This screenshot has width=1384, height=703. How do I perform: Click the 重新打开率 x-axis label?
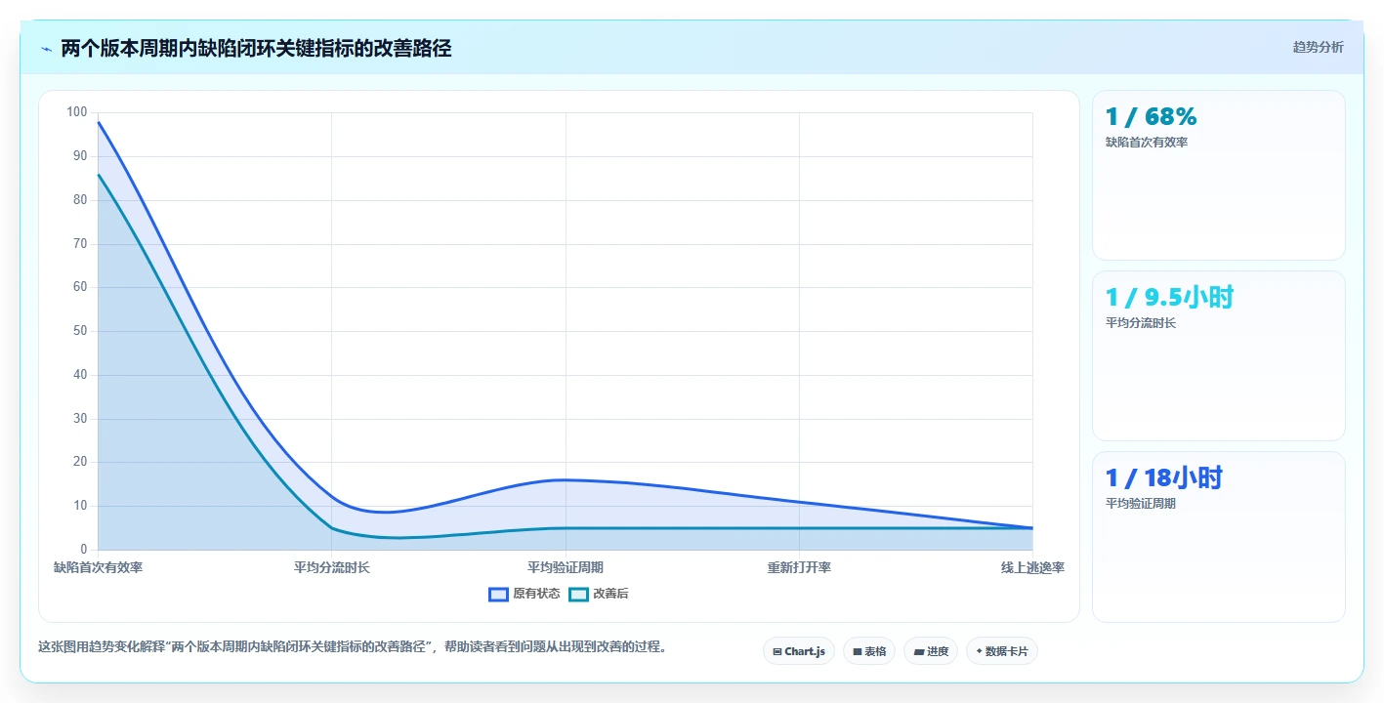point(799,567)
